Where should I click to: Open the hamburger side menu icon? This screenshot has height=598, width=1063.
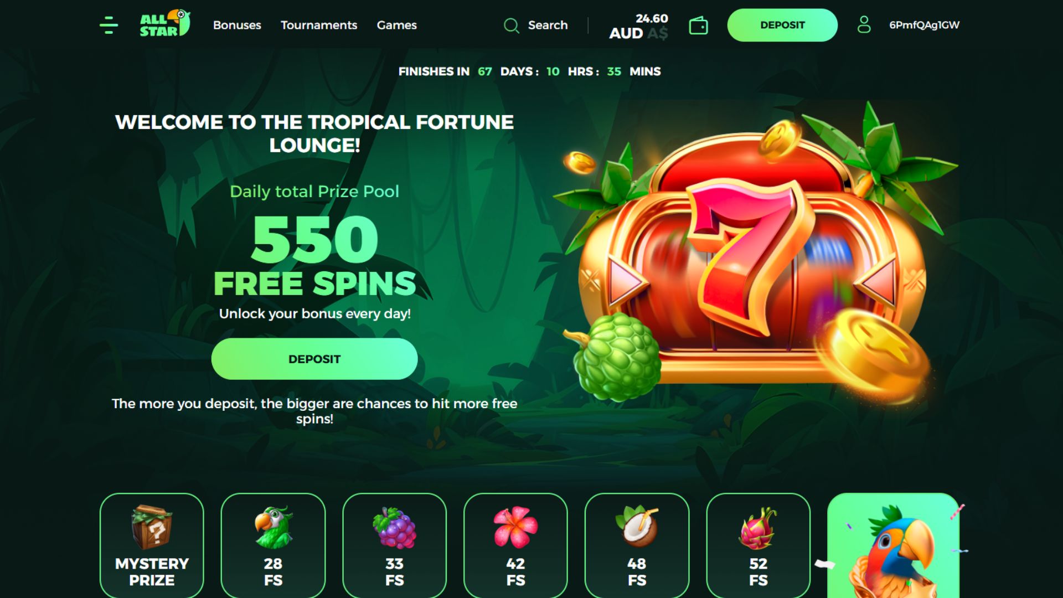109,25
